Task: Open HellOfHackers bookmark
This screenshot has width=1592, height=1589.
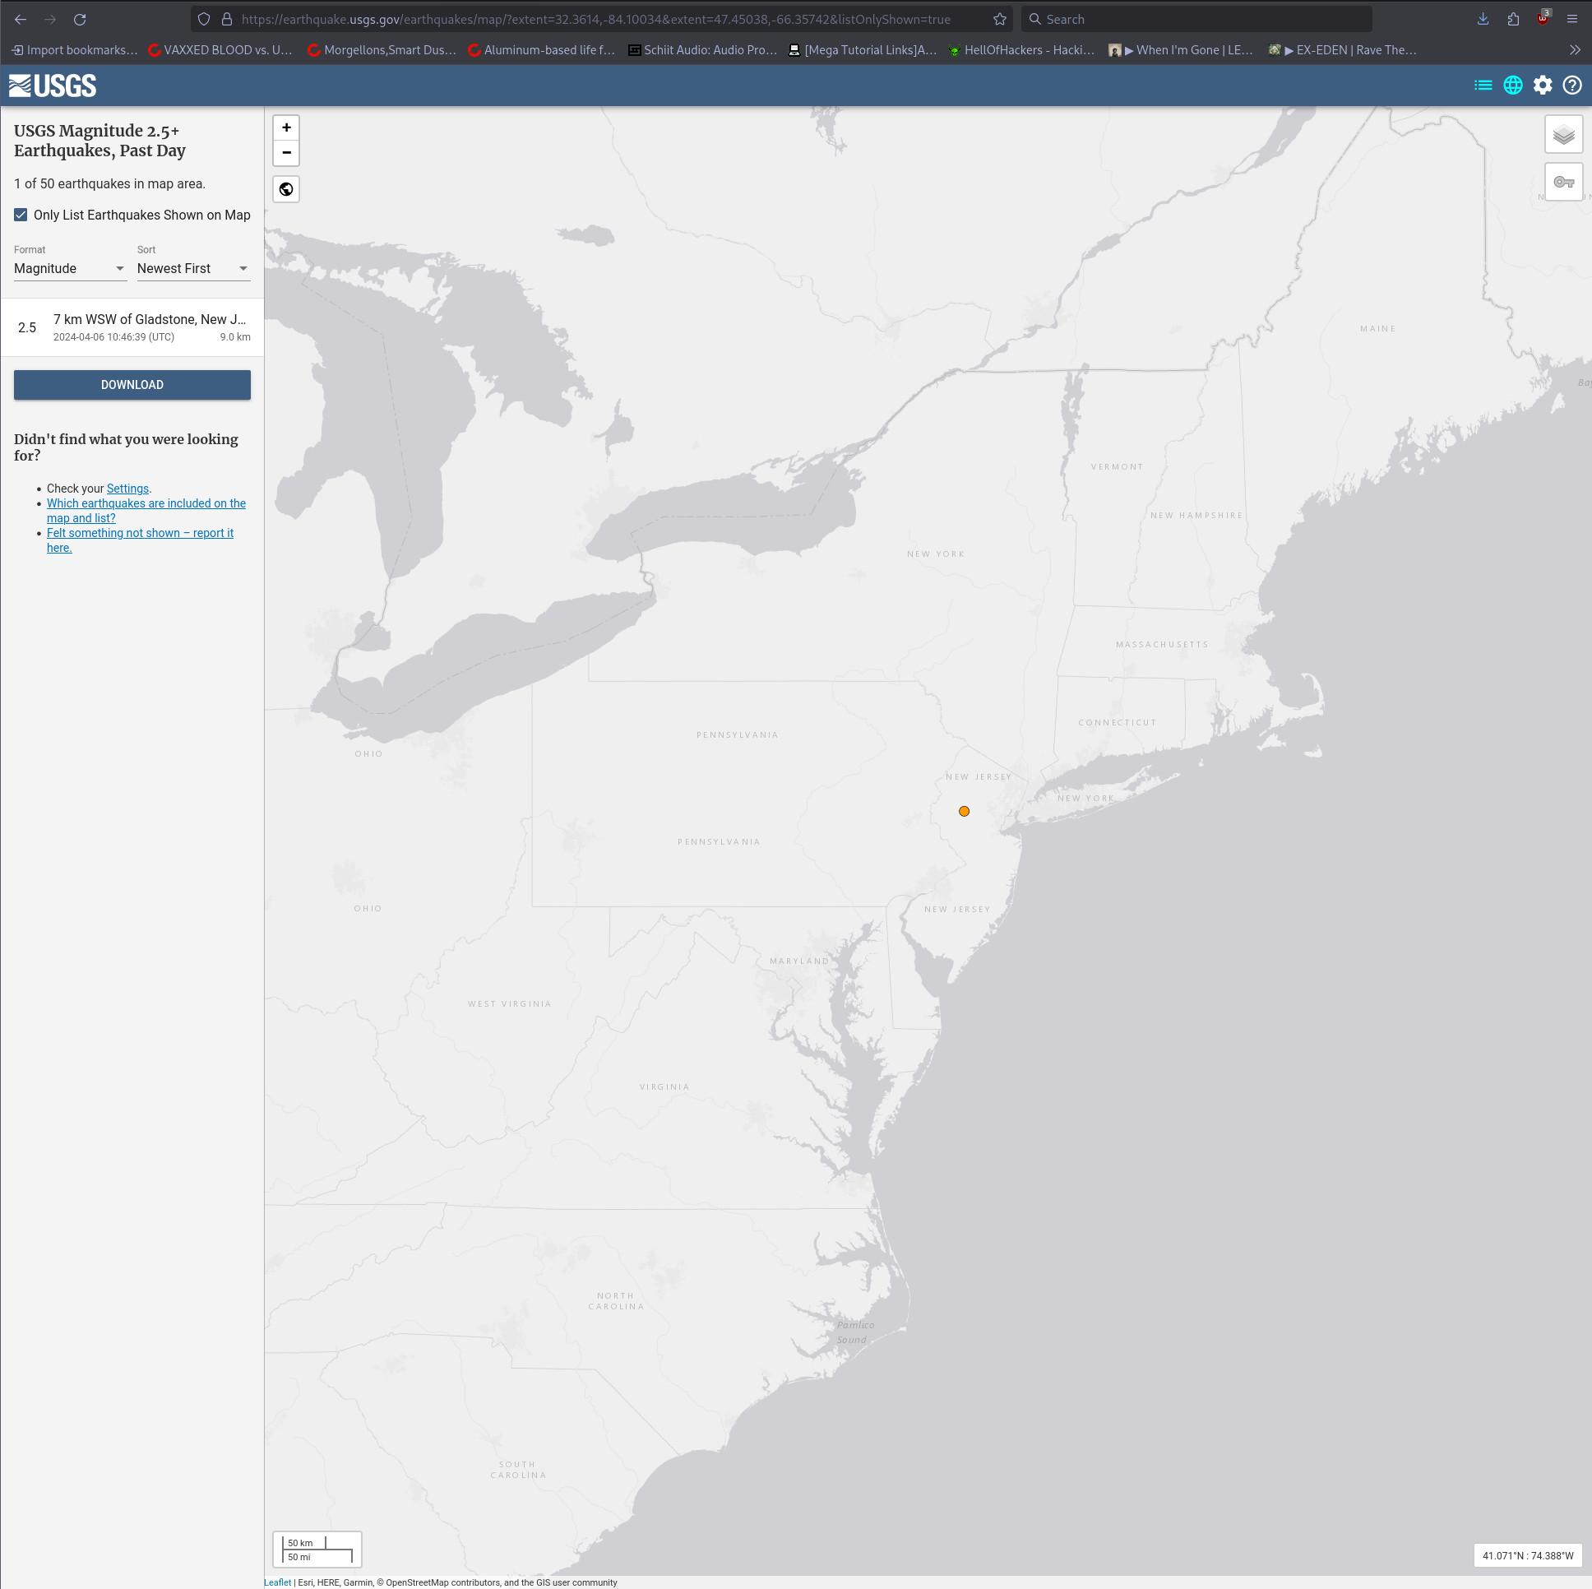Action: (1022, 50)
